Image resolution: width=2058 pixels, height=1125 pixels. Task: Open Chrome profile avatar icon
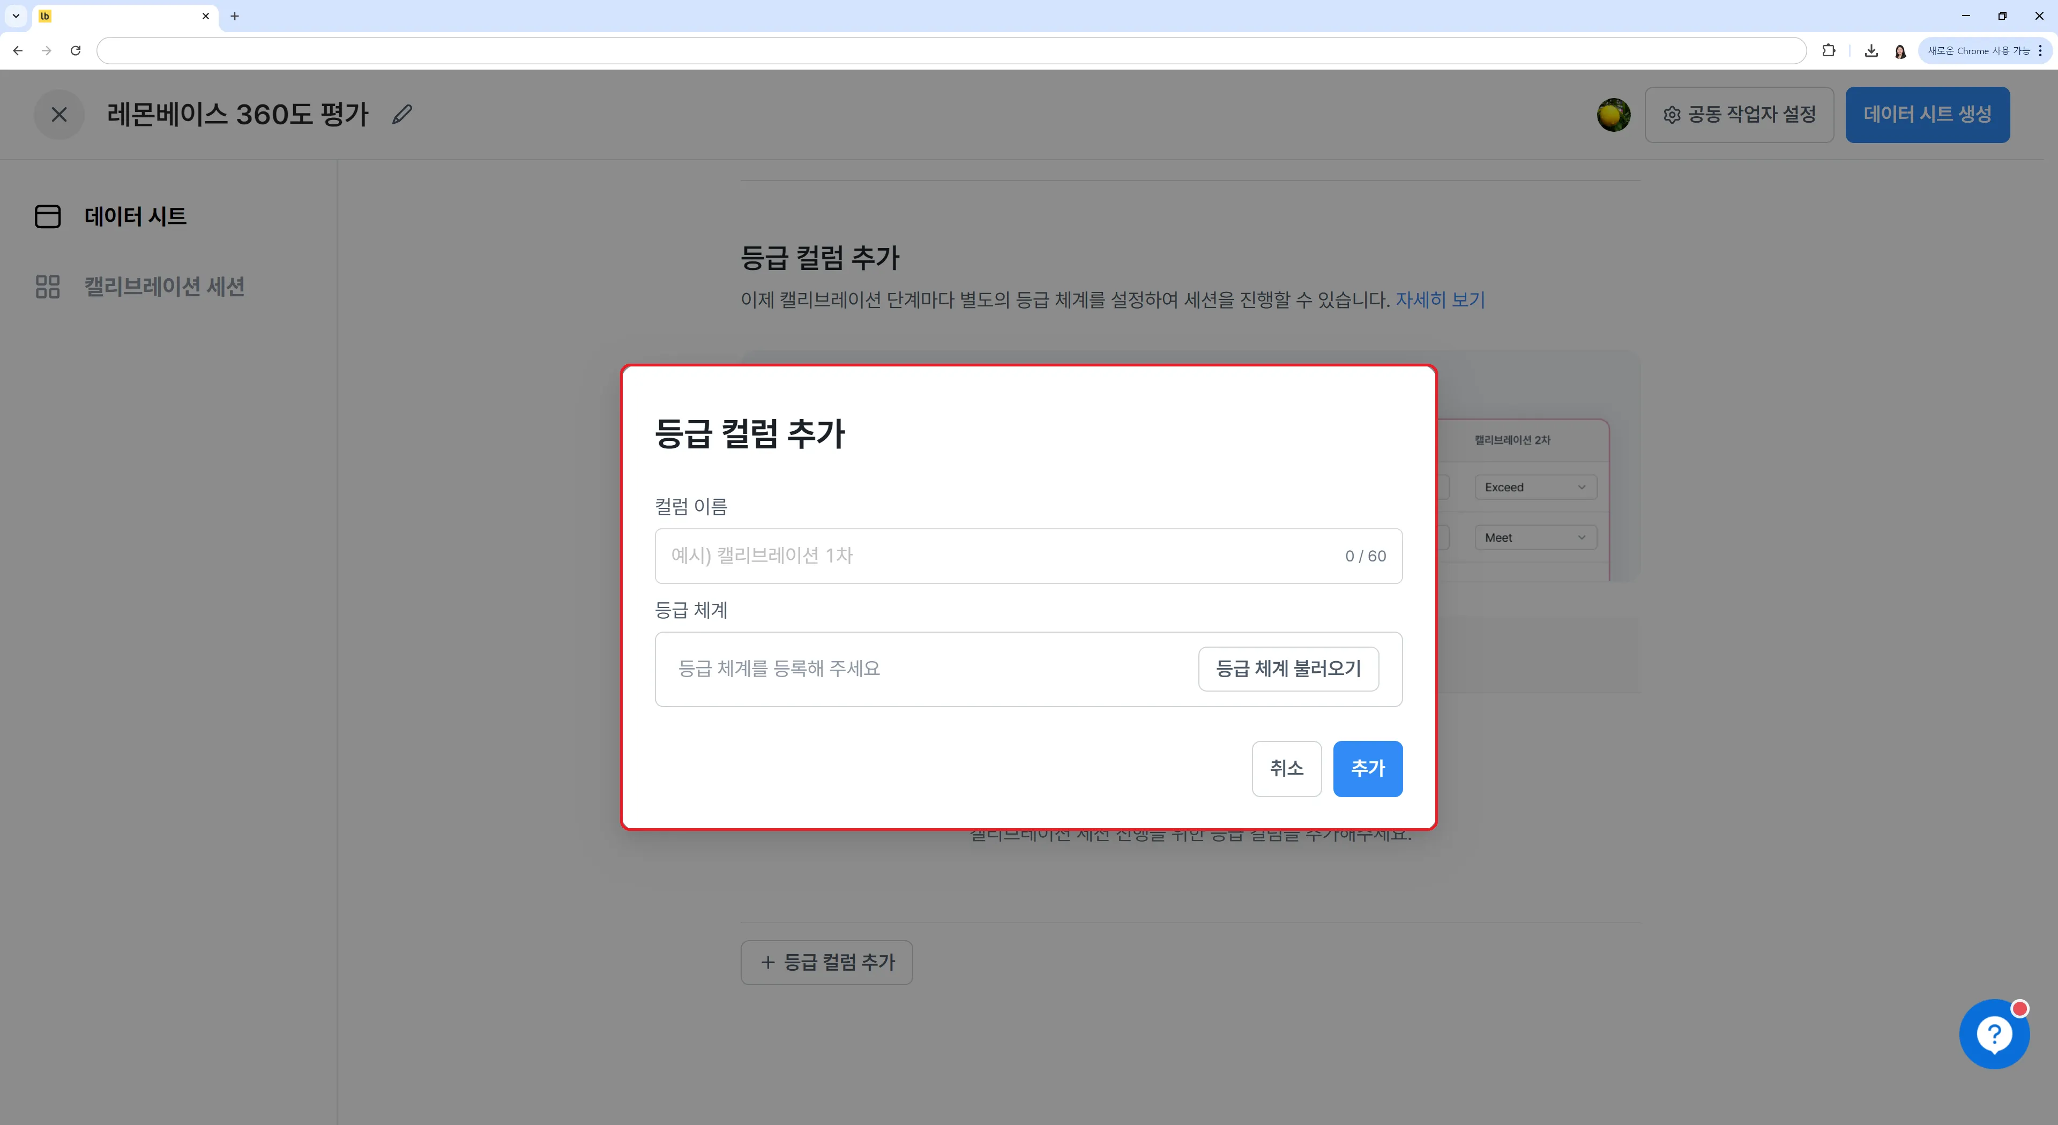1900,51
